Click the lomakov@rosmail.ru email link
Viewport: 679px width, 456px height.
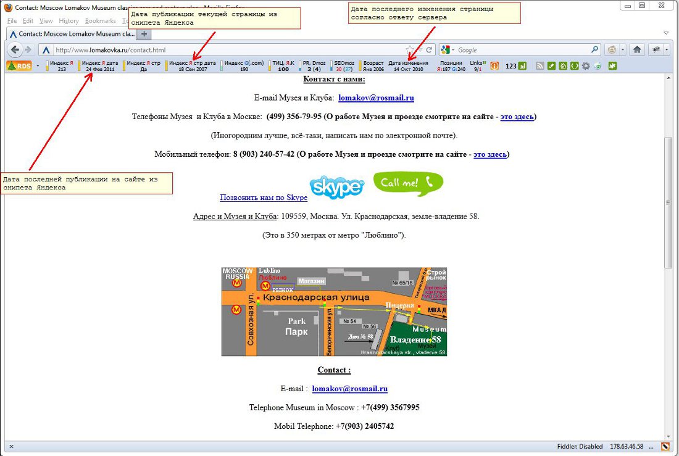point(376,97)
